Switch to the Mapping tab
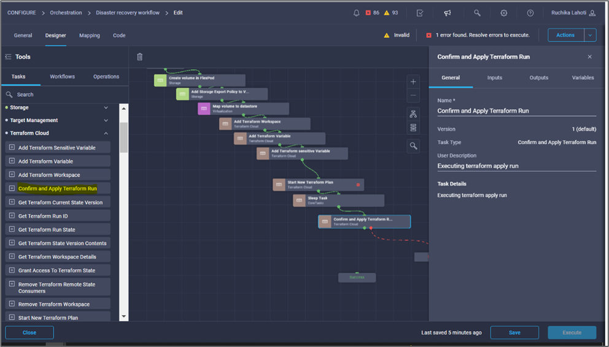Image resolution: width=609 pixels, height=347 pixels. (90, 36)
